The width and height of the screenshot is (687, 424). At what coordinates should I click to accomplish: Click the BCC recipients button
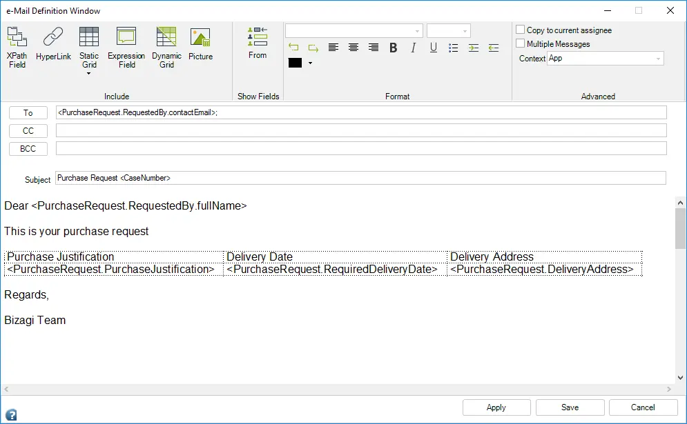pos(28,149)
